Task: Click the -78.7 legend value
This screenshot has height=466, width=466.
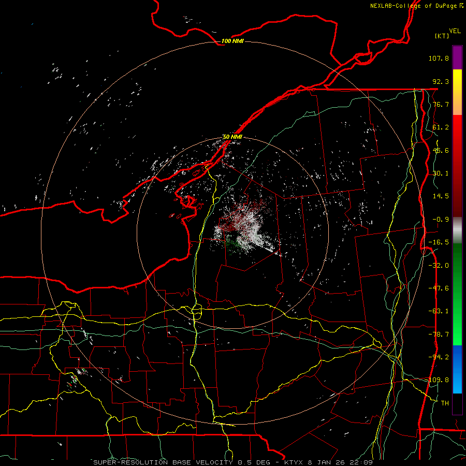Action: click(x=439, y=334)
